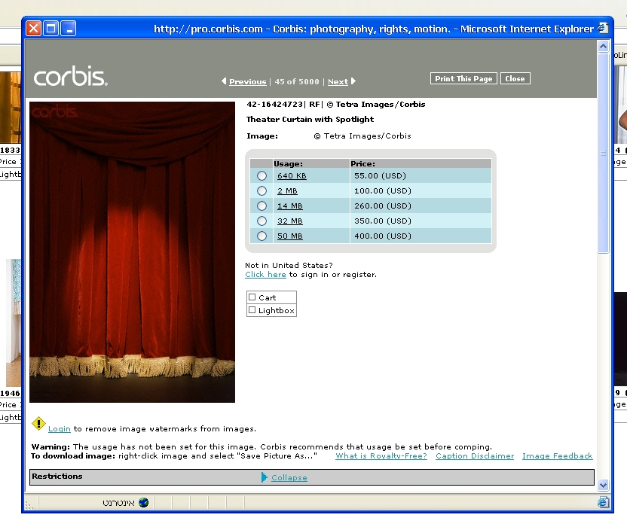This screenshot has width=627, height=530.
Task: Click the Corbis logo
Action: pos(70,76)
